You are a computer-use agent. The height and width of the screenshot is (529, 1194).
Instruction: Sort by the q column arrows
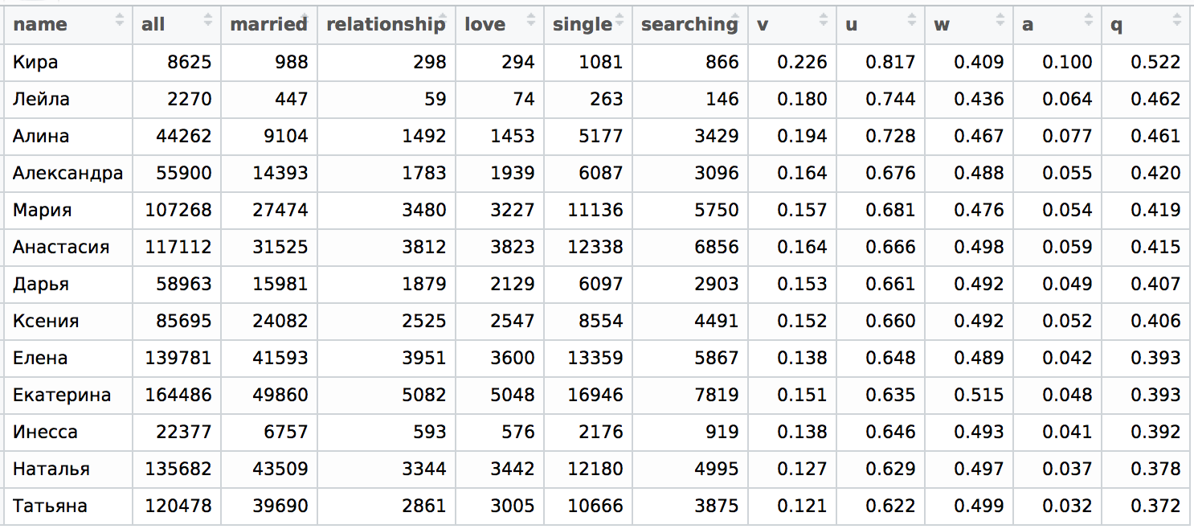1178,20
